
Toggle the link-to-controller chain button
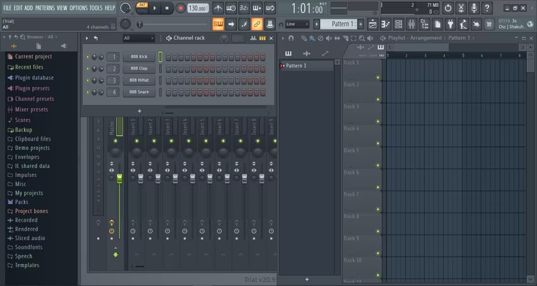(x=257, y=24)
